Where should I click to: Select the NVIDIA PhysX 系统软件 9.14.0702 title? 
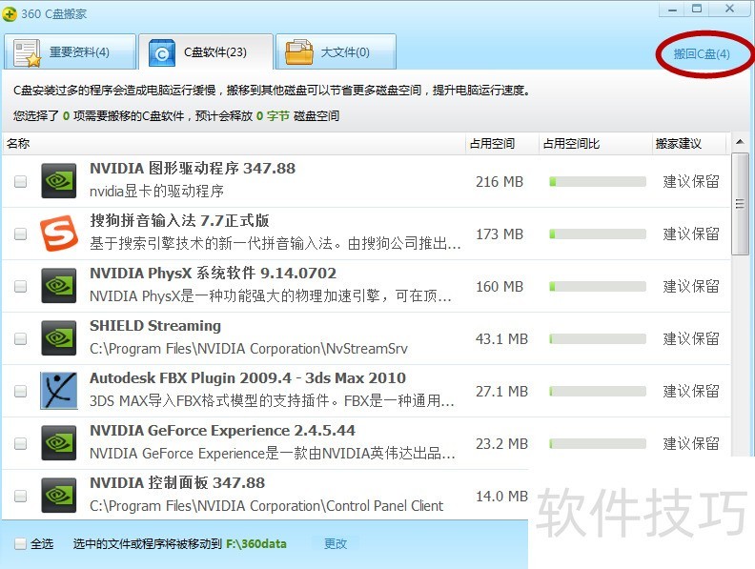pyautogui.click(x=213, y=274)
